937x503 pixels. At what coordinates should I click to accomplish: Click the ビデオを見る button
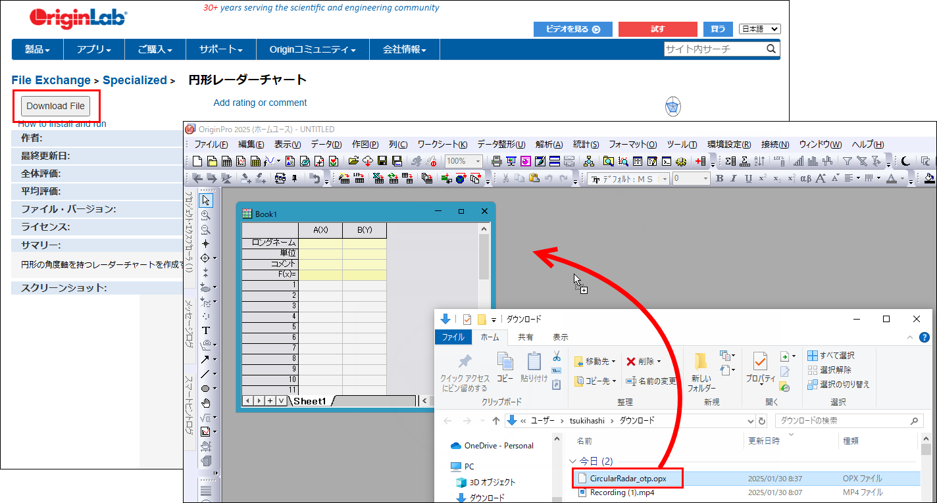point(572,29)
